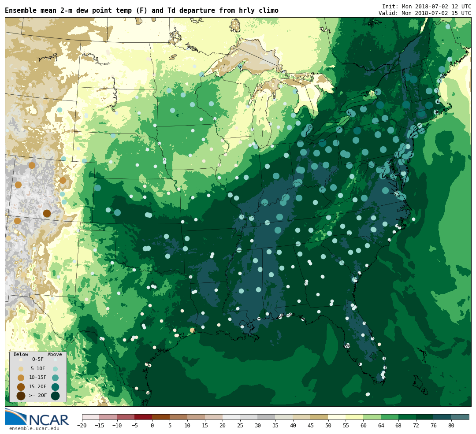This screenshot has height=434, width=476.
Task: Click the '5-10F' legend label
Action: 38,369
